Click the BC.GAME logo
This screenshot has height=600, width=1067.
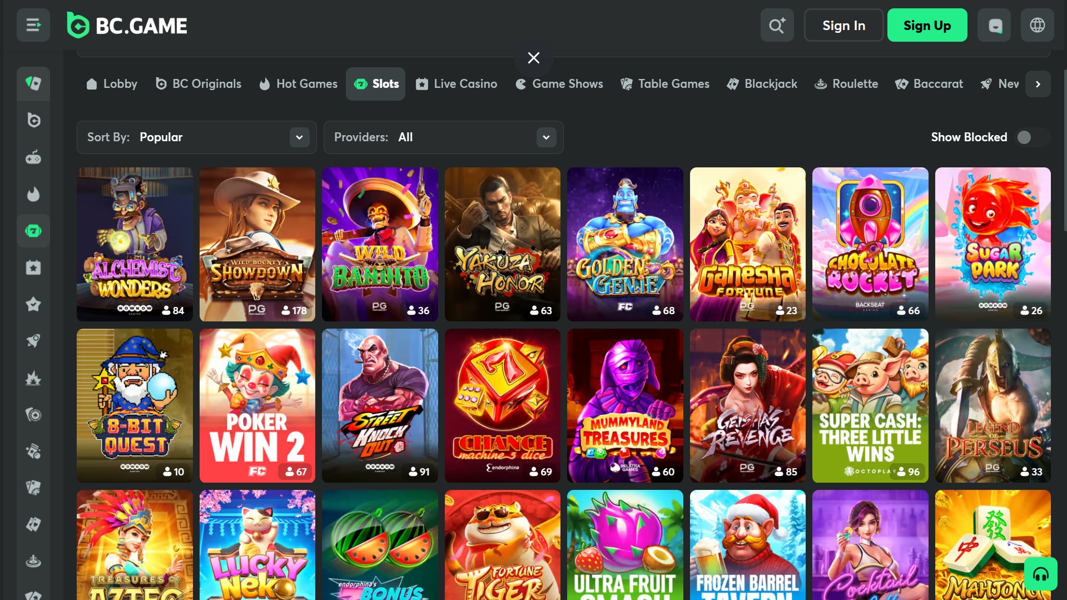[x=127, y=25]
